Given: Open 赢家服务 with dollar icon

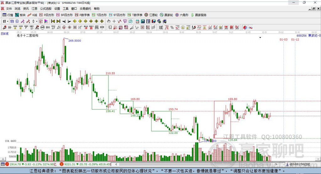Looking at the screenshot, I should [198, 15].
